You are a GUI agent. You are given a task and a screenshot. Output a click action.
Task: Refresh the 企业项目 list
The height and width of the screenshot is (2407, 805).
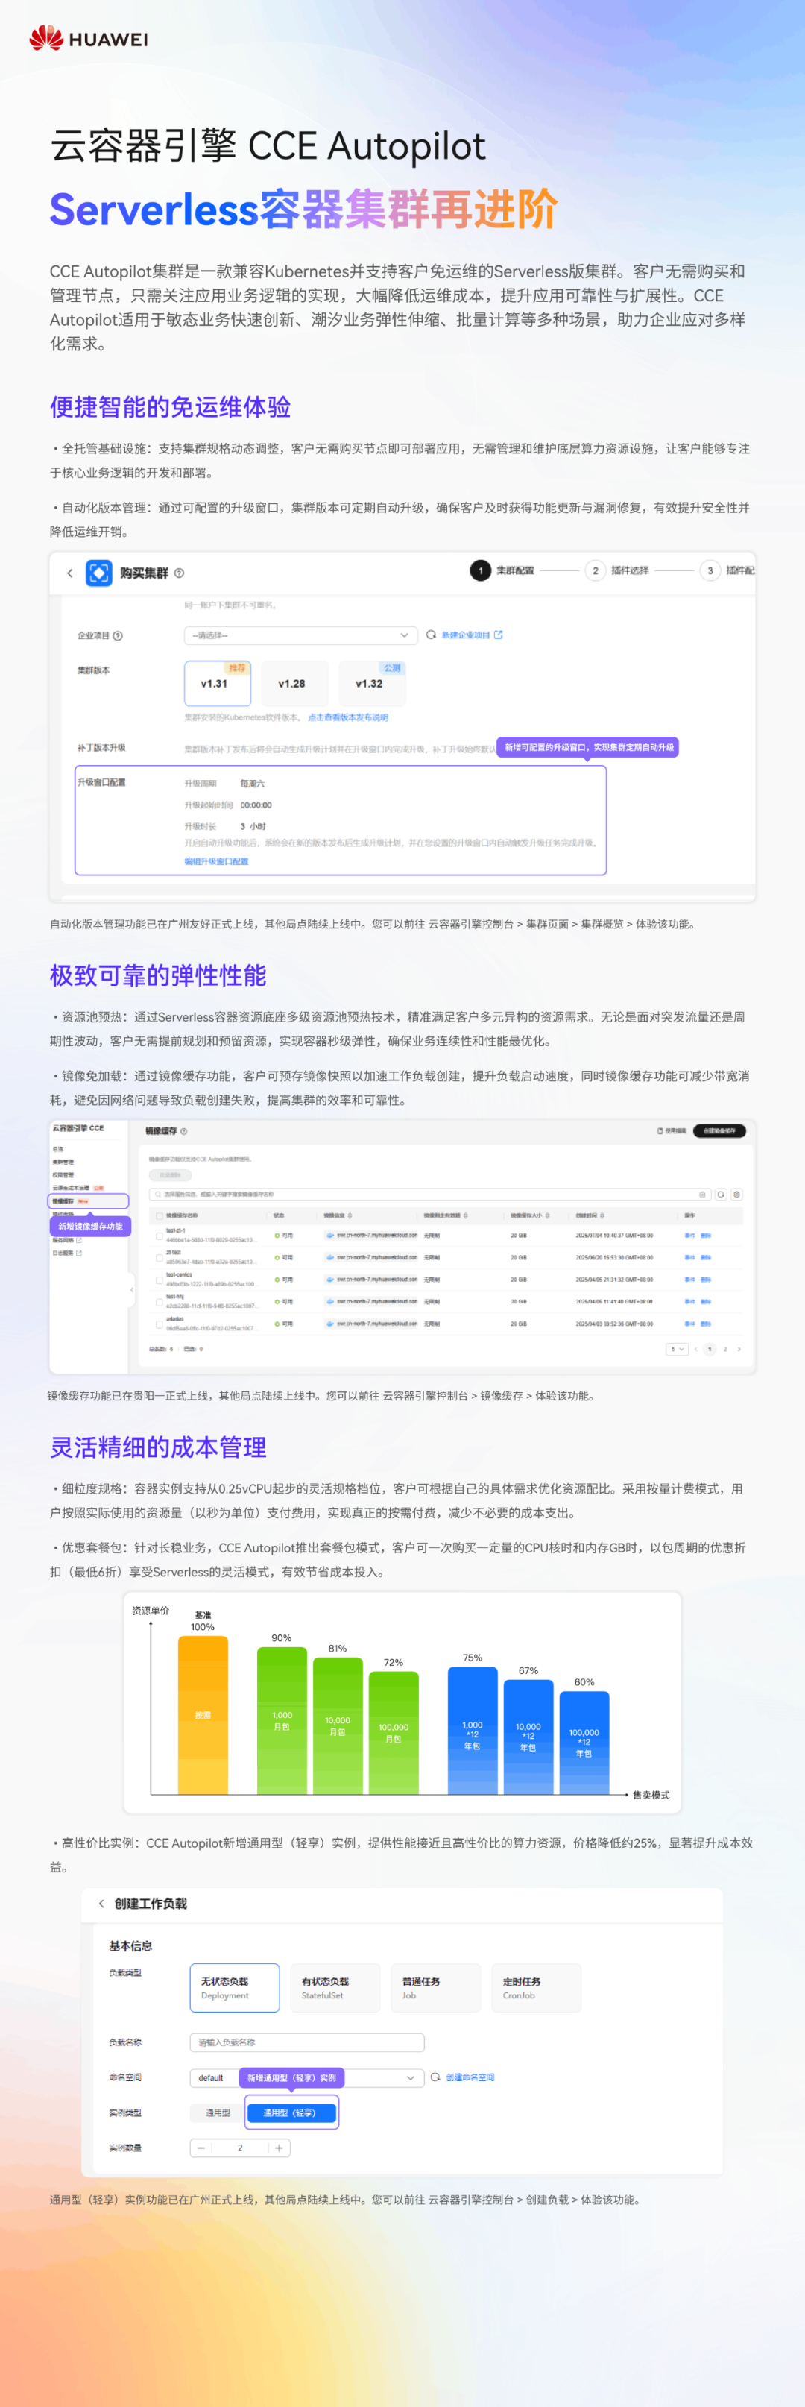pyautogui.click(x=431, y=635)
